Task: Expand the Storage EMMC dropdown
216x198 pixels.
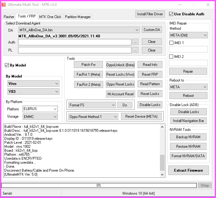Action: point(40,117)
